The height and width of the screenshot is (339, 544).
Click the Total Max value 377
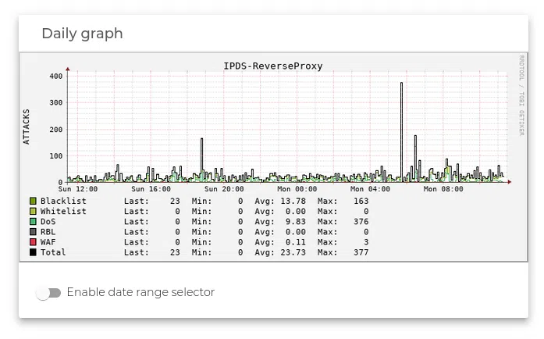361,252
